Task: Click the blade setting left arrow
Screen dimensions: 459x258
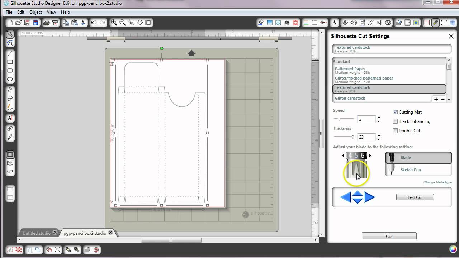Action: (343, 155)
